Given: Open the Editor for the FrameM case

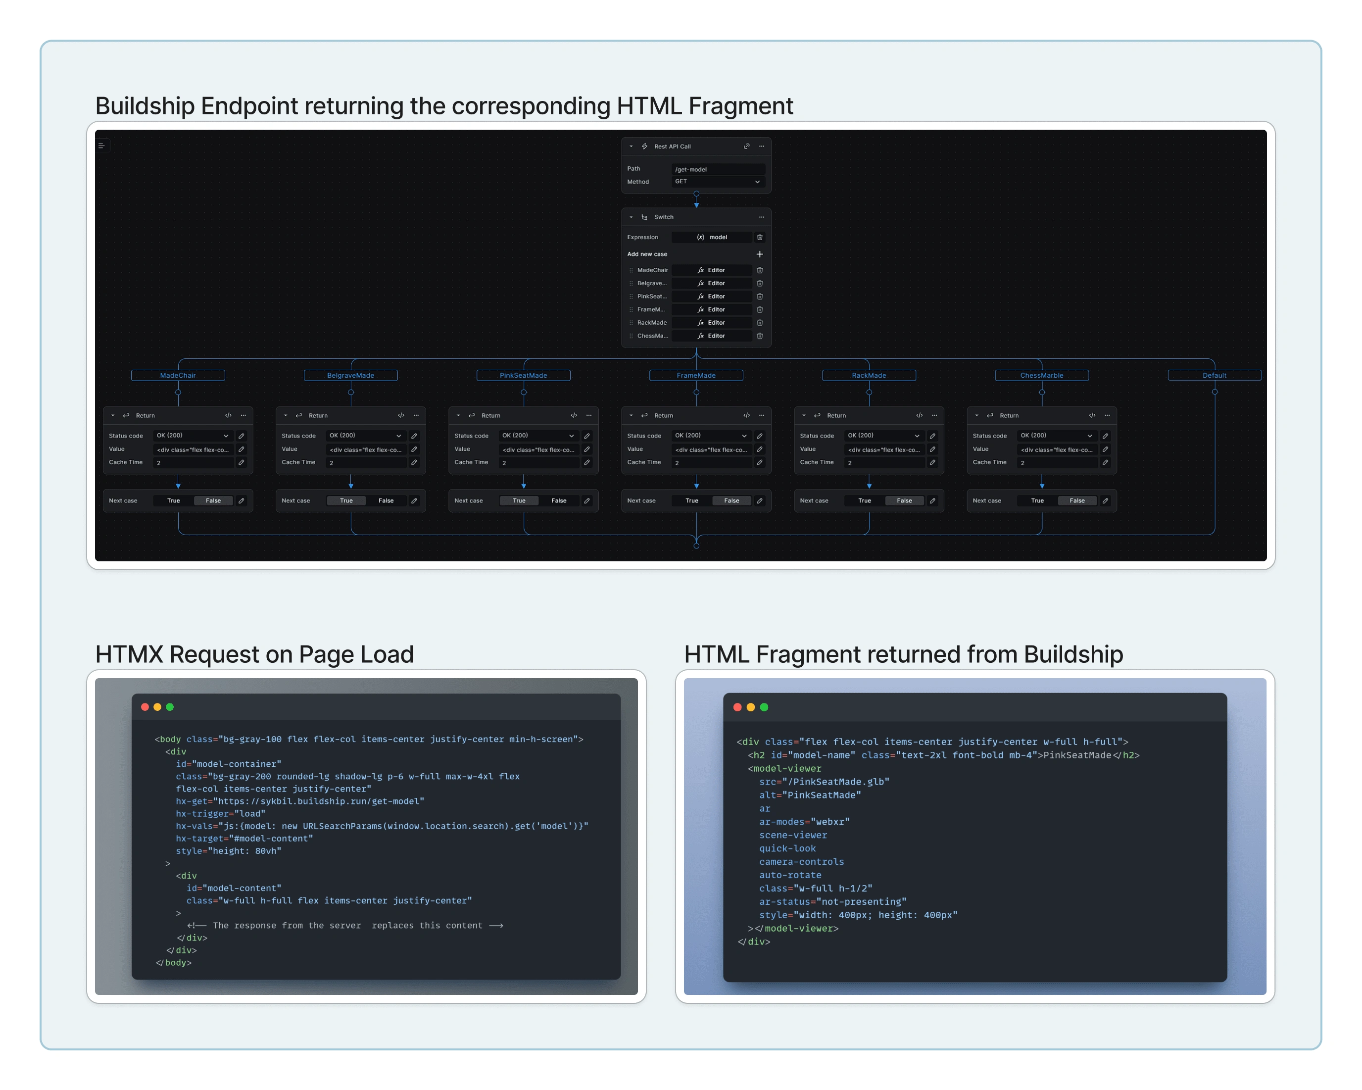Looking at the screenshot, I should [x=711, y=309].
